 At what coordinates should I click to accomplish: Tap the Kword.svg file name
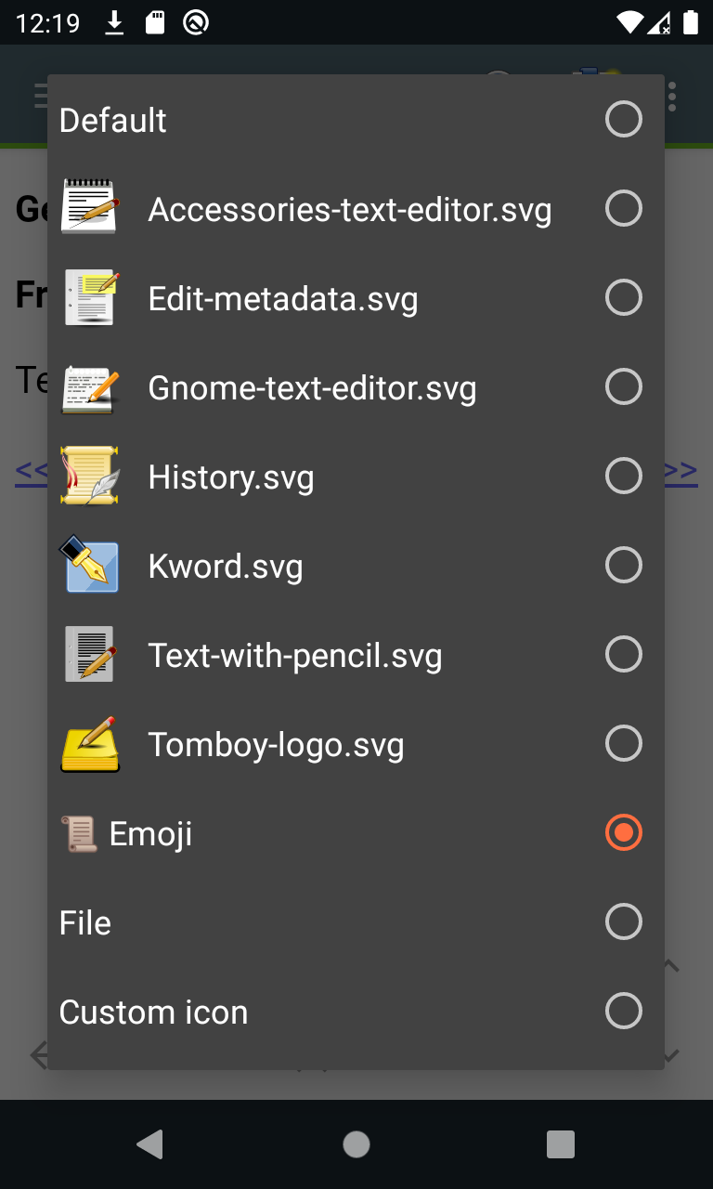226,567
